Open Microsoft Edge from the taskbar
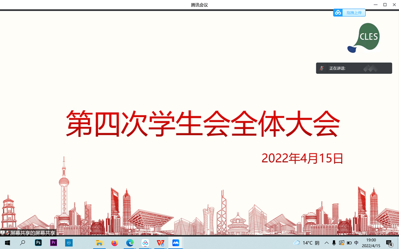This screenshot has width=399, height=249. (130, 243)
